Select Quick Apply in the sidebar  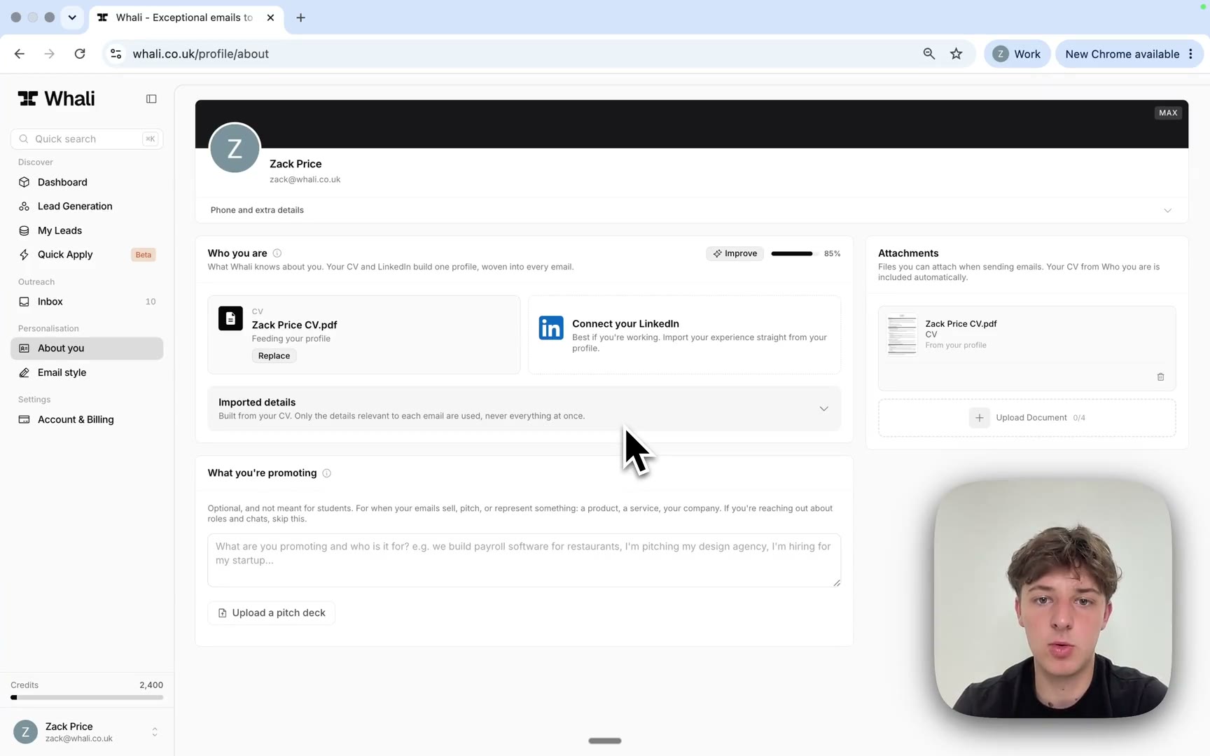(x=87, y=255)
